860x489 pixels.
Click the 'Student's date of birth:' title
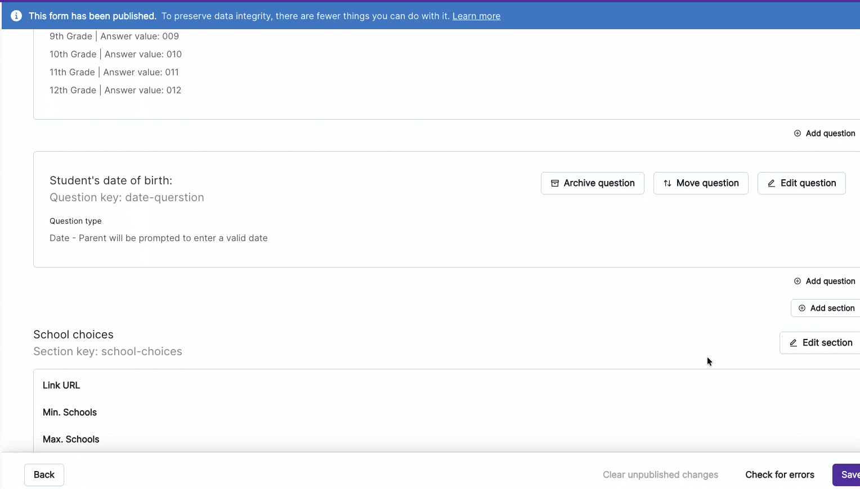tap(111, 180)
